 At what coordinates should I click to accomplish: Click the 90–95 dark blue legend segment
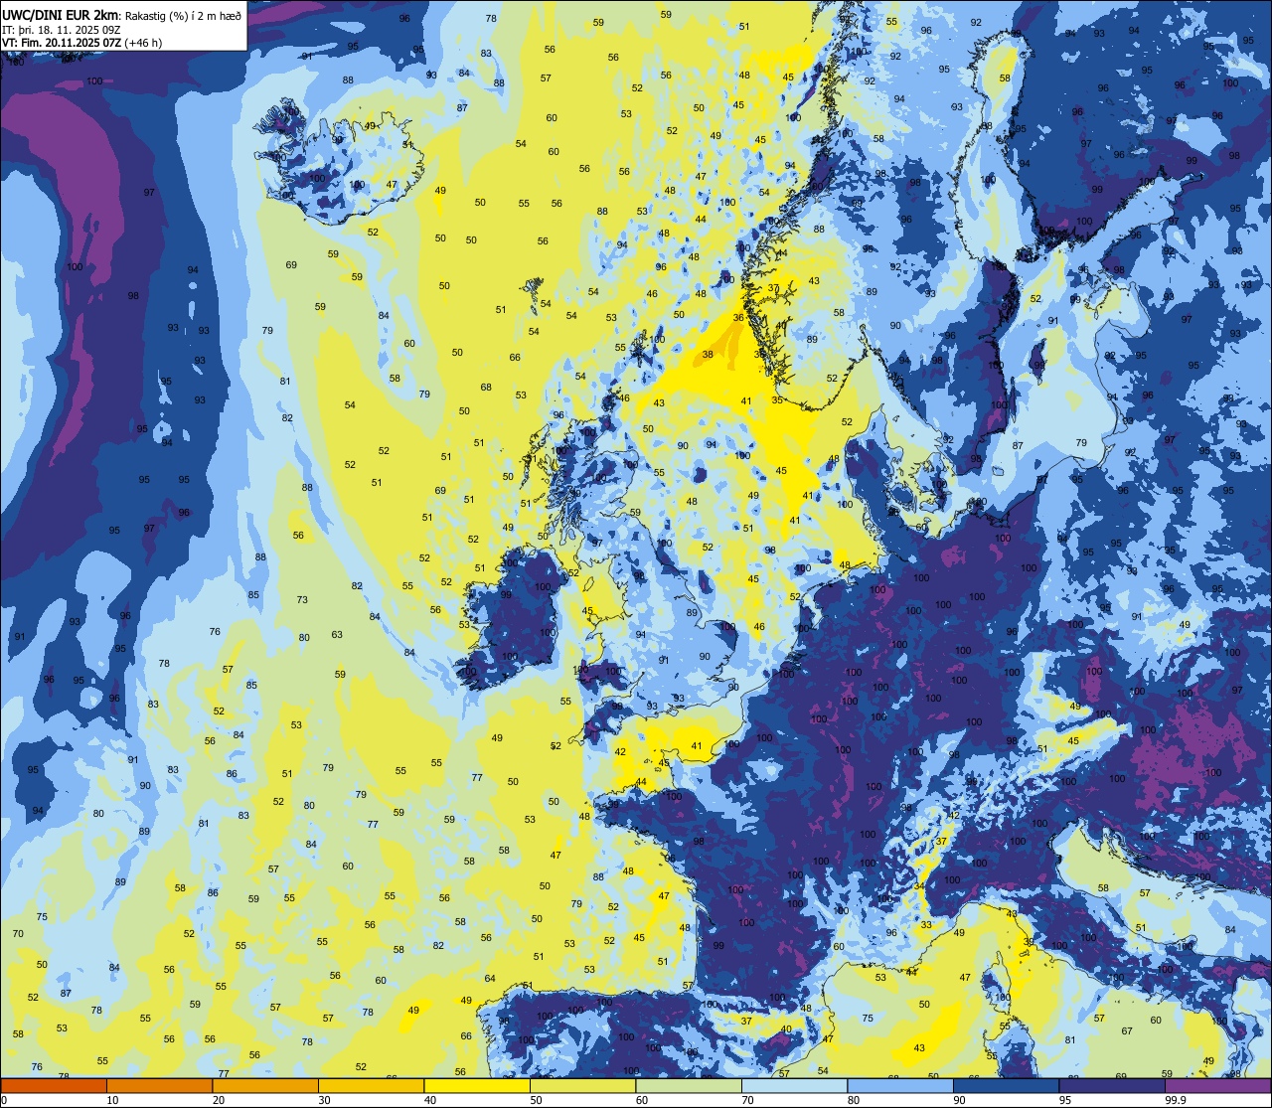tap(1006, 1085)
